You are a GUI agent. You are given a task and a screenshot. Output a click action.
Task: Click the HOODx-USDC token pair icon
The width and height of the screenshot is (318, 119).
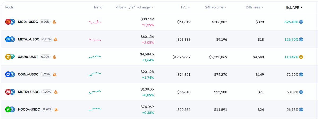click(x=10, y=109)
